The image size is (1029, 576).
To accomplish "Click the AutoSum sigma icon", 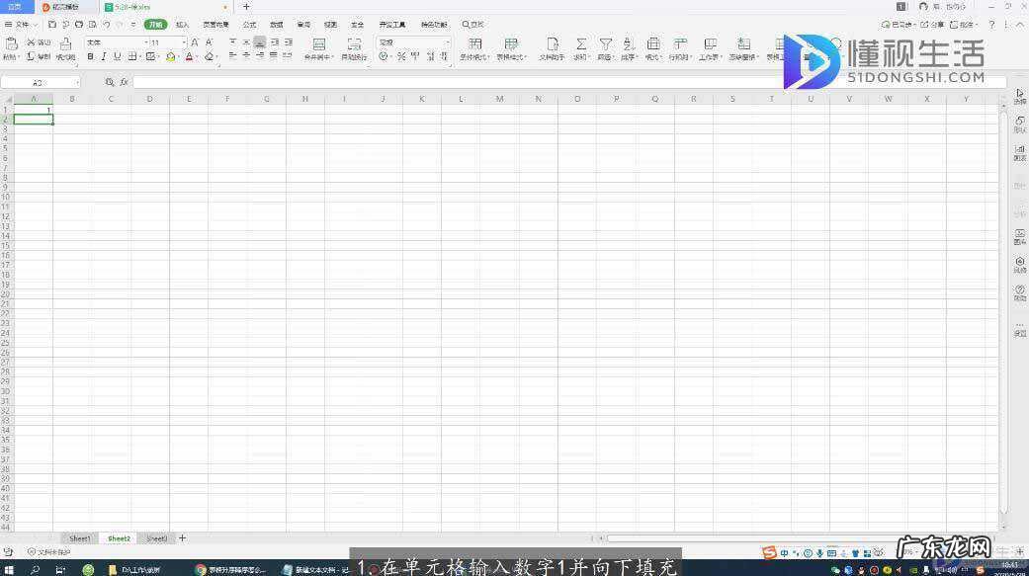I will 581,43.
